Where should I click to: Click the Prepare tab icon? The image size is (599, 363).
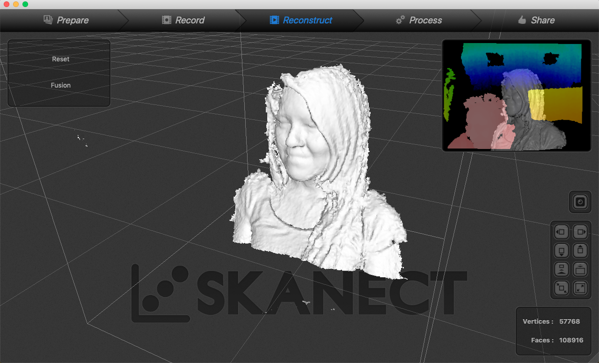(x=48, y=20)
